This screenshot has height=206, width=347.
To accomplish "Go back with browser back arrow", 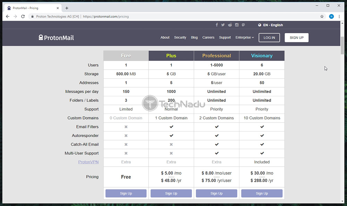I will (8, 16).
